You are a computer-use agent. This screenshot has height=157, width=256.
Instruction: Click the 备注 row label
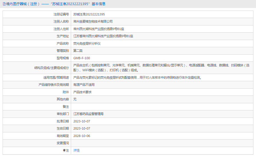pos(66,107)
